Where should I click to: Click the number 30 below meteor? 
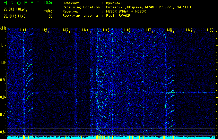(51, 16)
